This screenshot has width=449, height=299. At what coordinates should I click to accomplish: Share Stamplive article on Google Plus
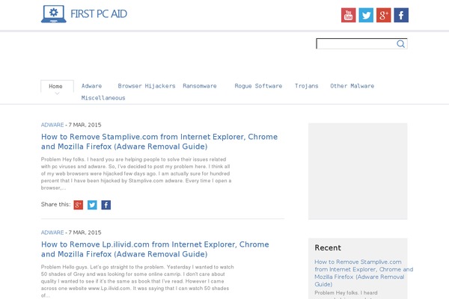click(x=78, y=205)
